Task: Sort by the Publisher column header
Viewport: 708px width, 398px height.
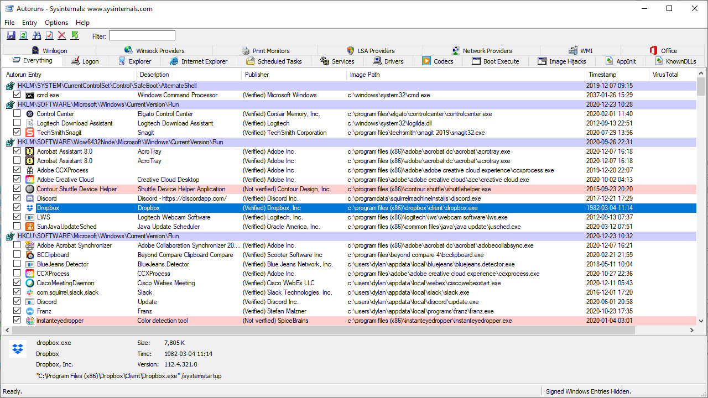Action: 294,75
